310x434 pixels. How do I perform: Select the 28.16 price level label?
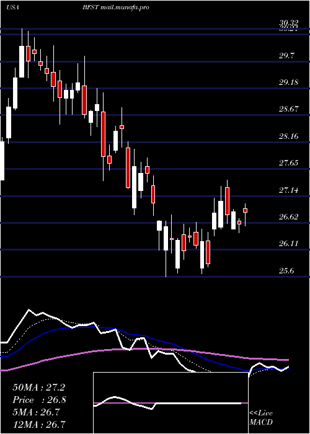coord(288,136)
